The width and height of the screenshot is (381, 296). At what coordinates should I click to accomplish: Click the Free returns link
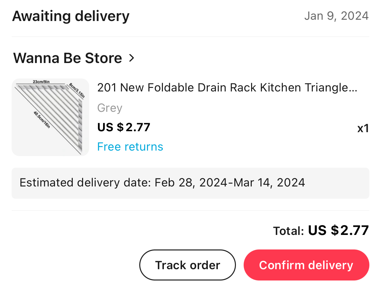click(130, 147)
